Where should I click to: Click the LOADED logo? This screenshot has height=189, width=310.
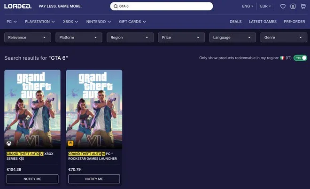coord(18,6)
